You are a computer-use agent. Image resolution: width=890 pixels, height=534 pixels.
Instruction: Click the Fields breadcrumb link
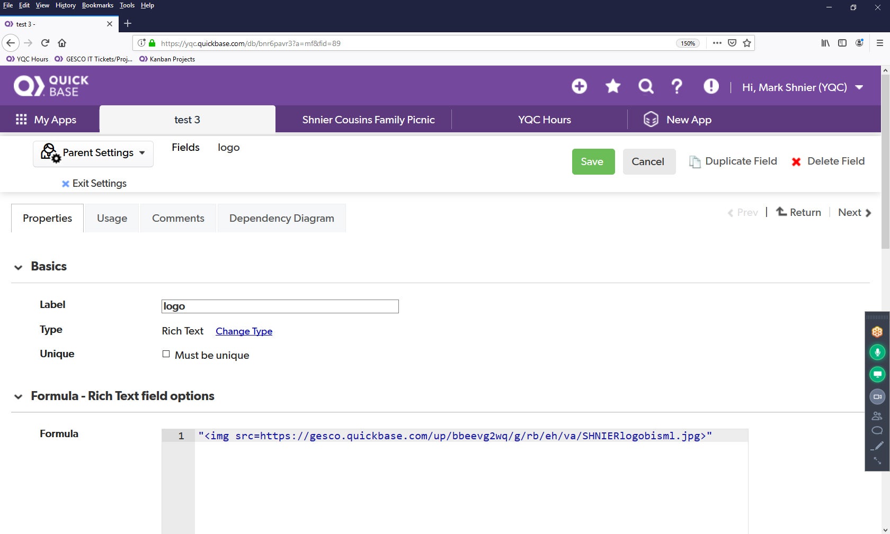pos(185,147)
